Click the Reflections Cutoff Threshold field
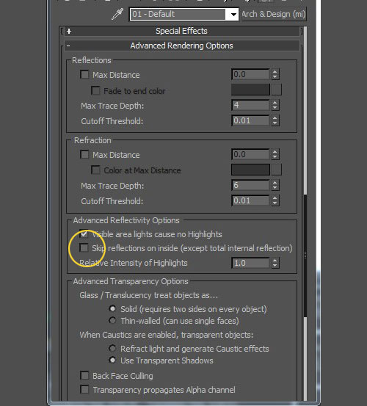Image resolution: width=367 pixels, height=406 pixels. click(x=250, y=120)
